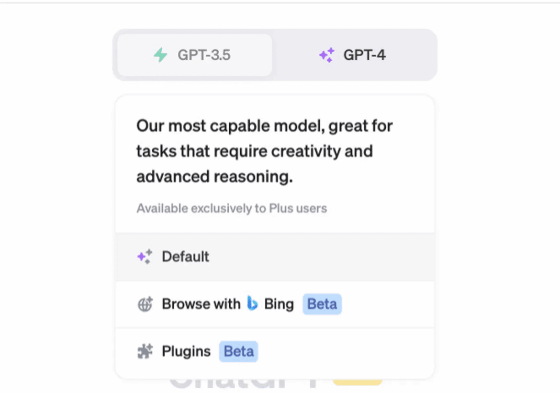Click the Beta badge next to Bing
This screenshot has width=560, height=393.
tap(322, 303)
